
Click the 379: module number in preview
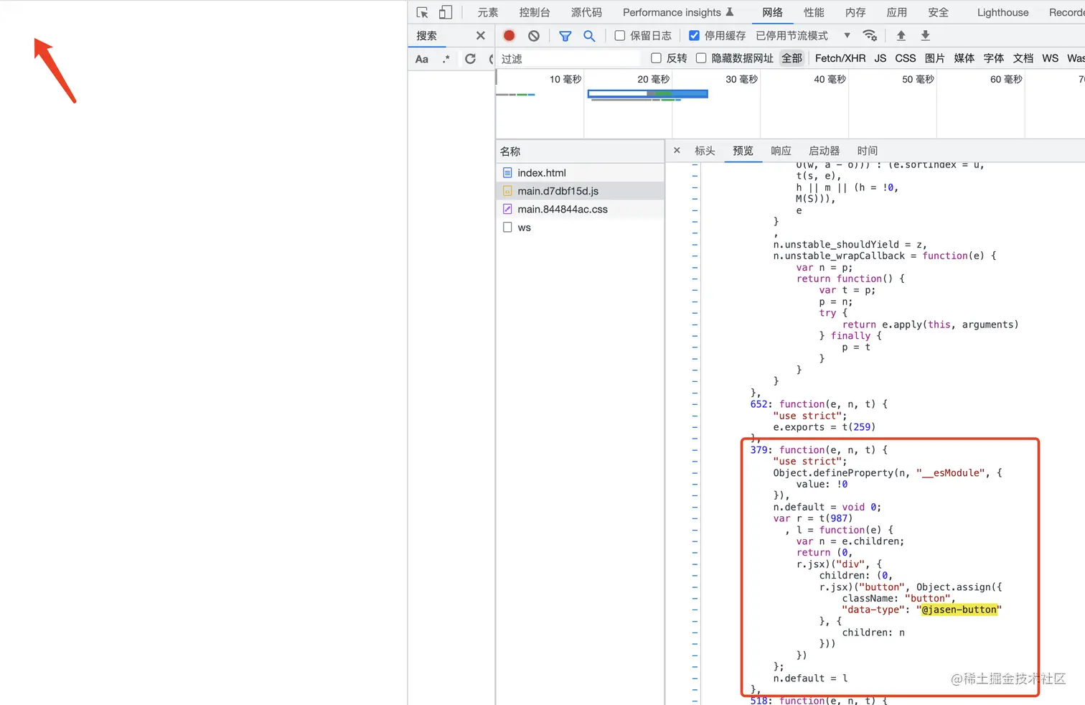(761, 450)
